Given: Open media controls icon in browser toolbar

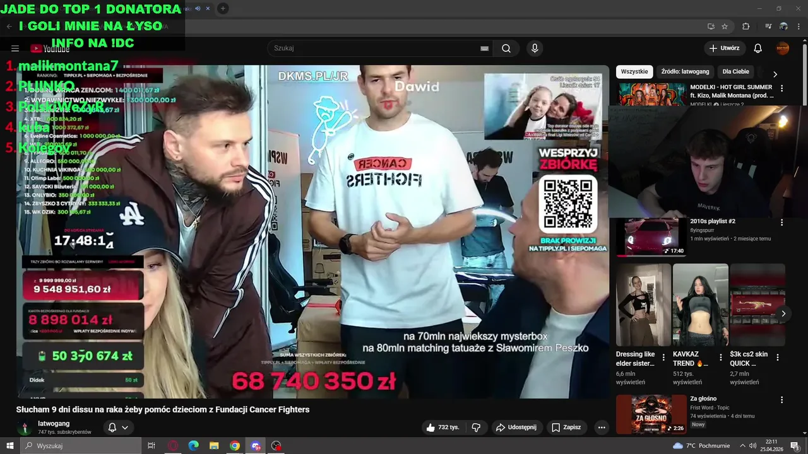Looking at the screenshot, I should click(768, 26).
